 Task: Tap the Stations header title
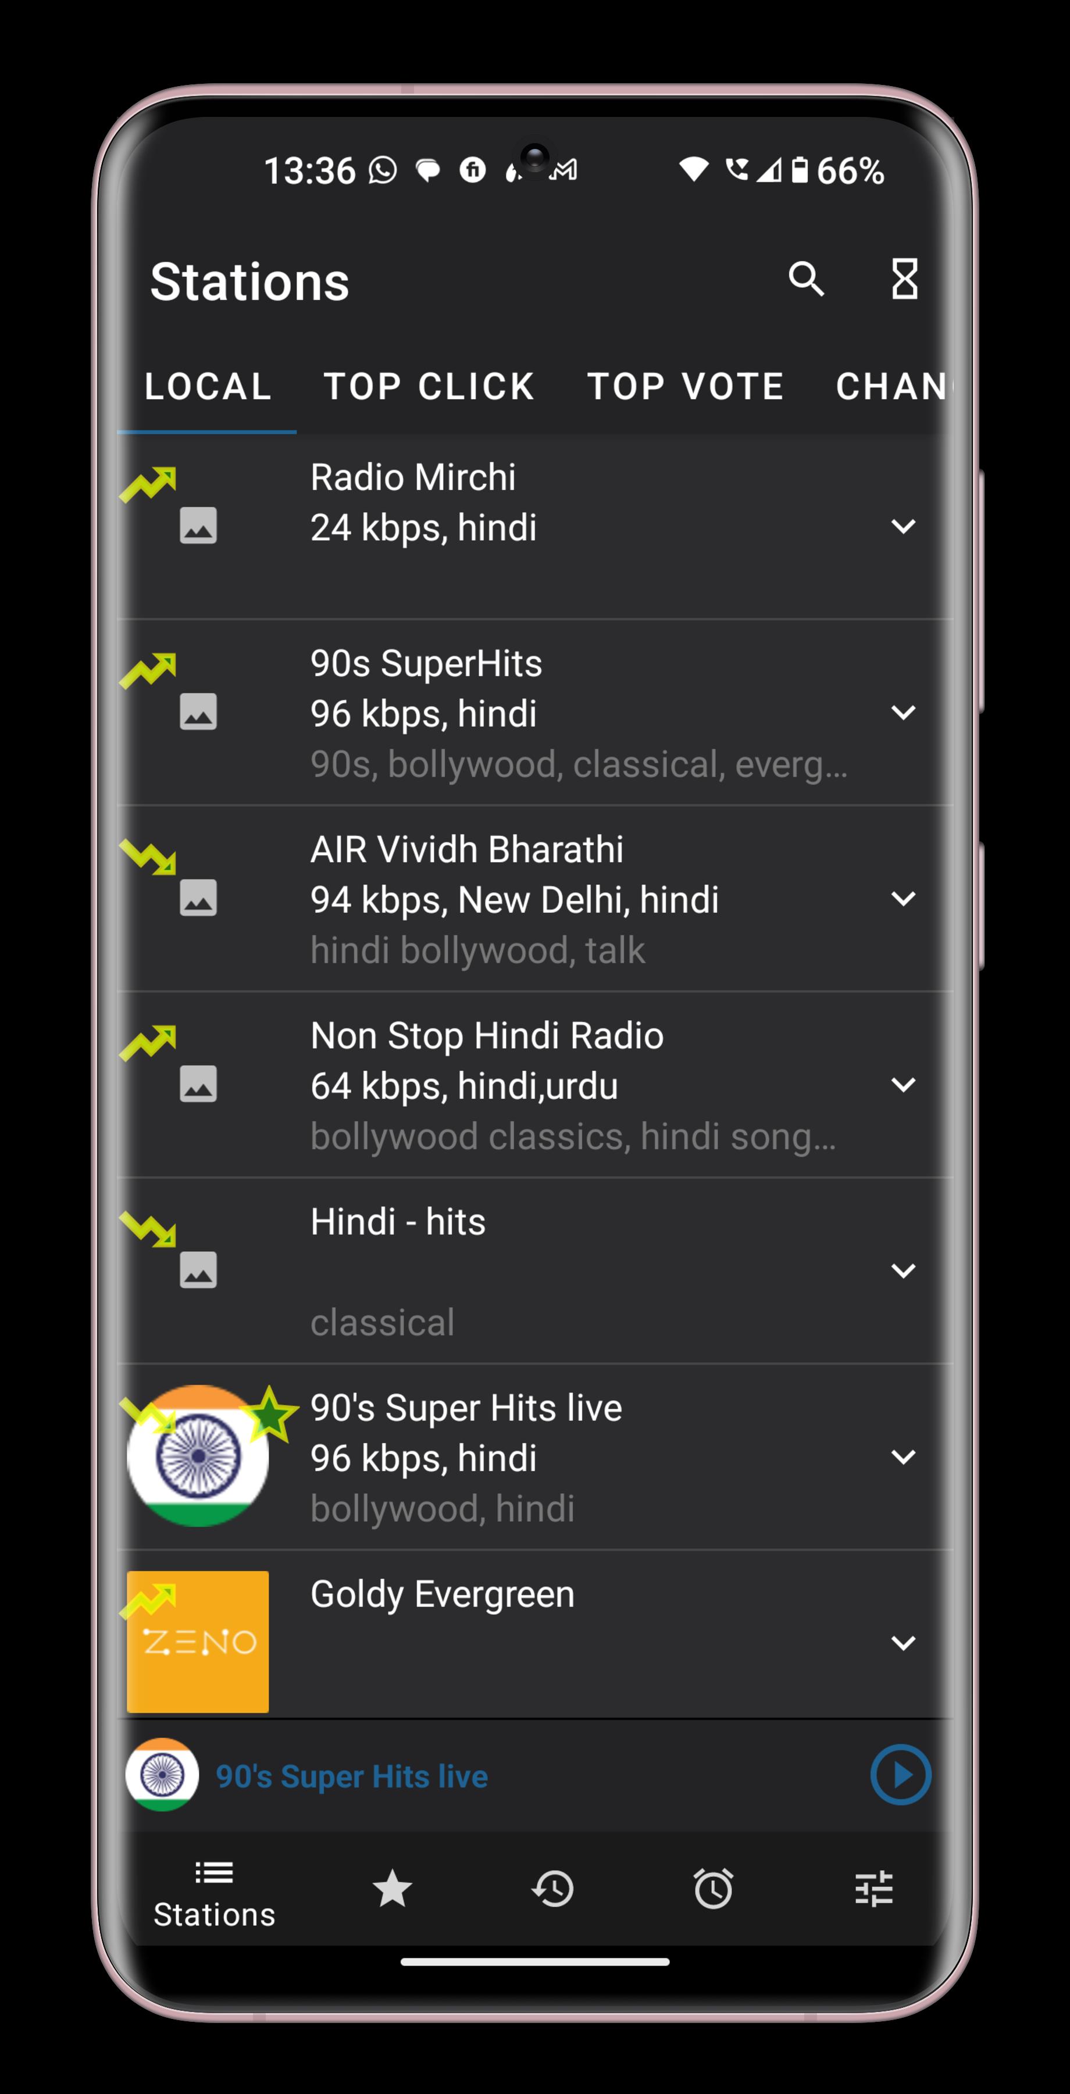(x=249, y=282)
